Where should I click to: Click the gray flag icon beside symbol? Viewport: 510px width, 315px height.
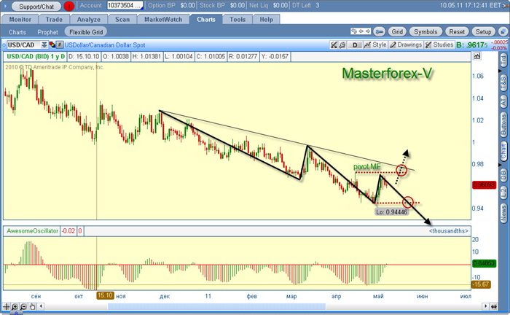(x=60, y=45)
